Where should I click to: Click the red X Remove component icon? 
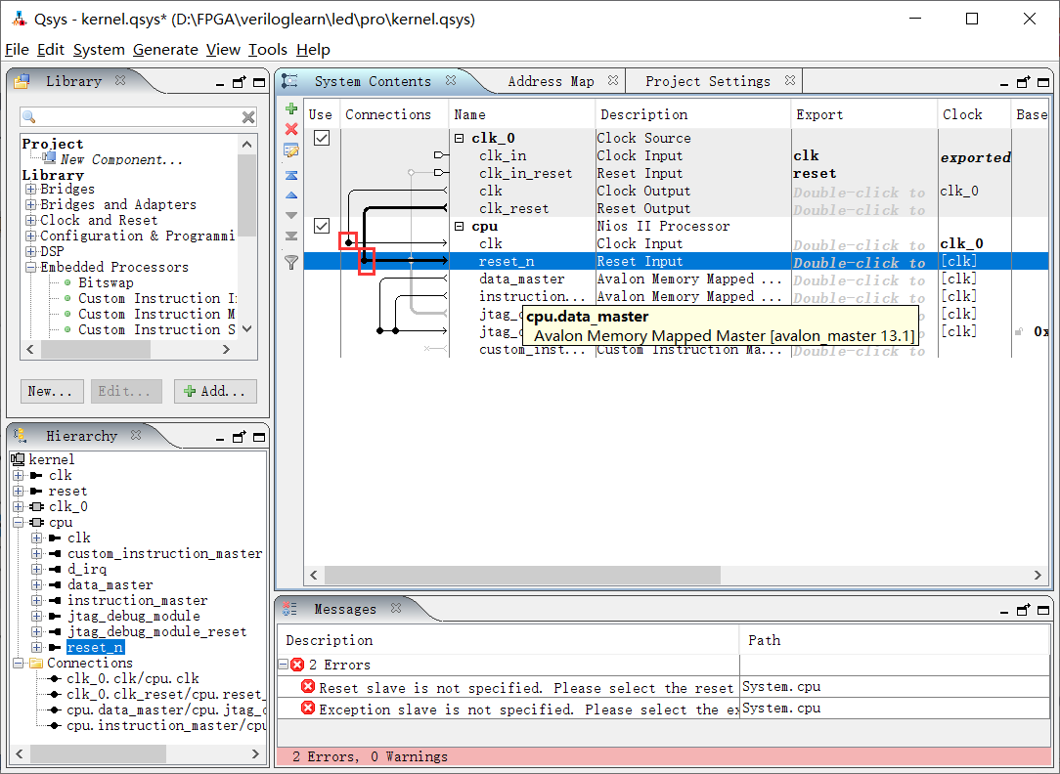pos(291,129)
